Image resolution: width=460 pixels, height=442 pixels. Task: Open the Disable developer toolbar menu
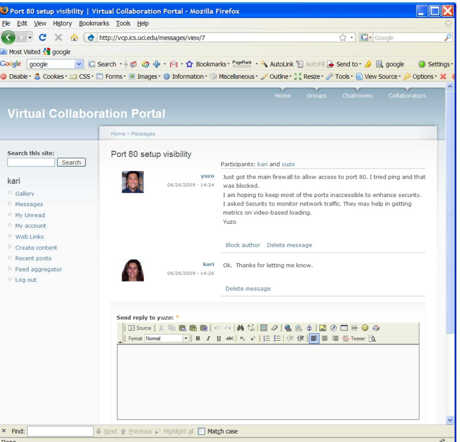point(16,76)
